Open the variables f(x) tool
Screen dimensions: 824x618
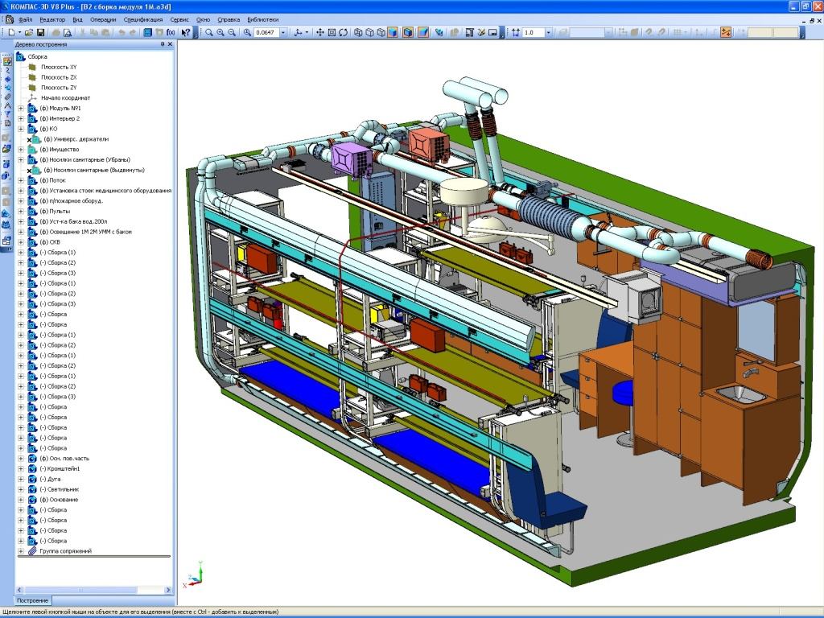click(x=171, y=33)
